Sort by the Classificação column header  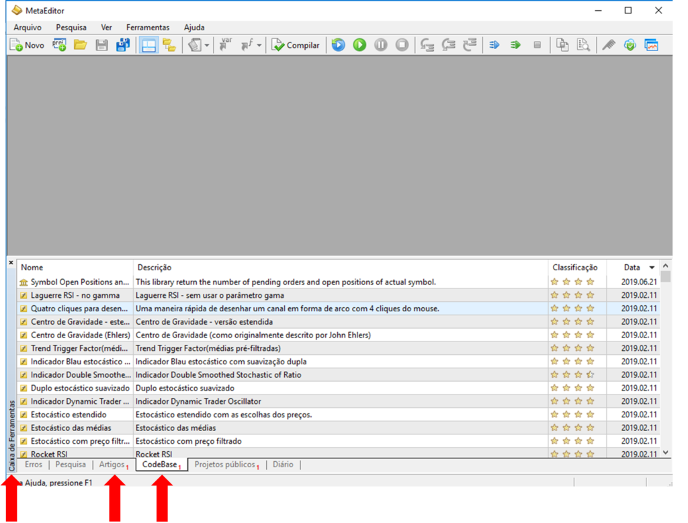tap(577, 268)
